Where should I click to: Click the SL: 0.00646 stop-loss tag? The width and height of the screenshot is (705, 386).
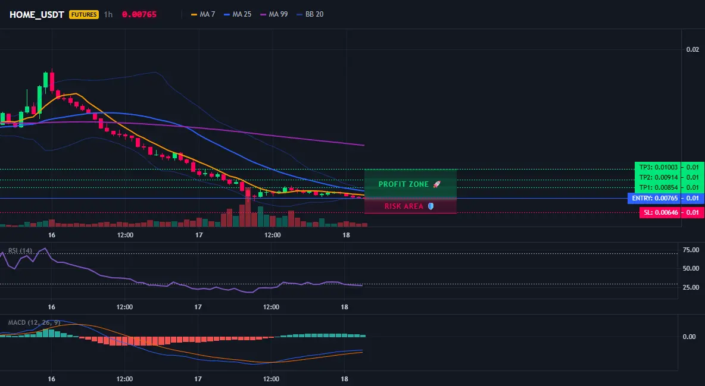point(660,212)
